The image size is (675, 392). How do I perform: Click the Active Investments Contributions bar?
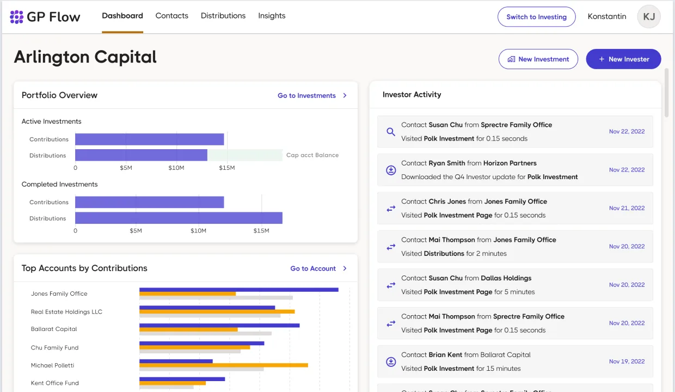click(x=150, y=139)
